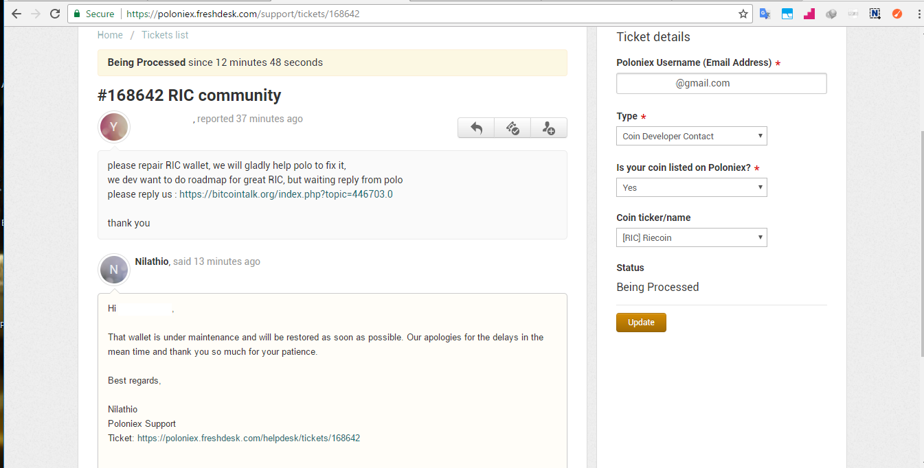Click the pink staircase extension icon
Viewport: 924px width, 468px height.
[x=809, y=14]
